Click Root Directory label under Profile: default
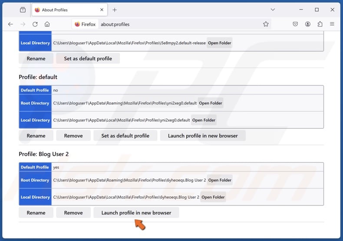 (x=35, y=103)
